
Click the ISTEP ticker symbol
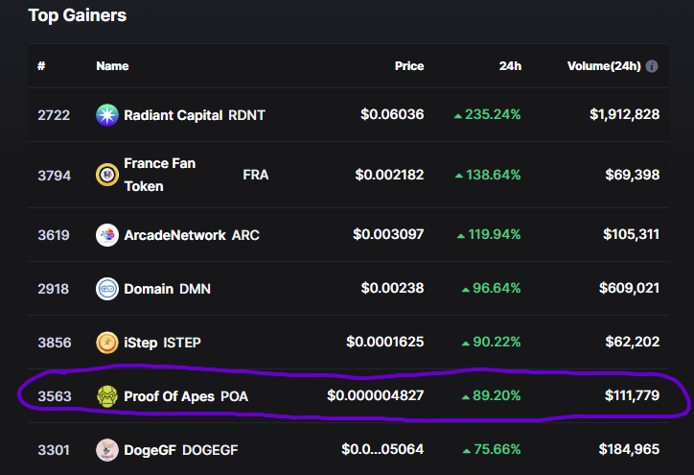182,343
